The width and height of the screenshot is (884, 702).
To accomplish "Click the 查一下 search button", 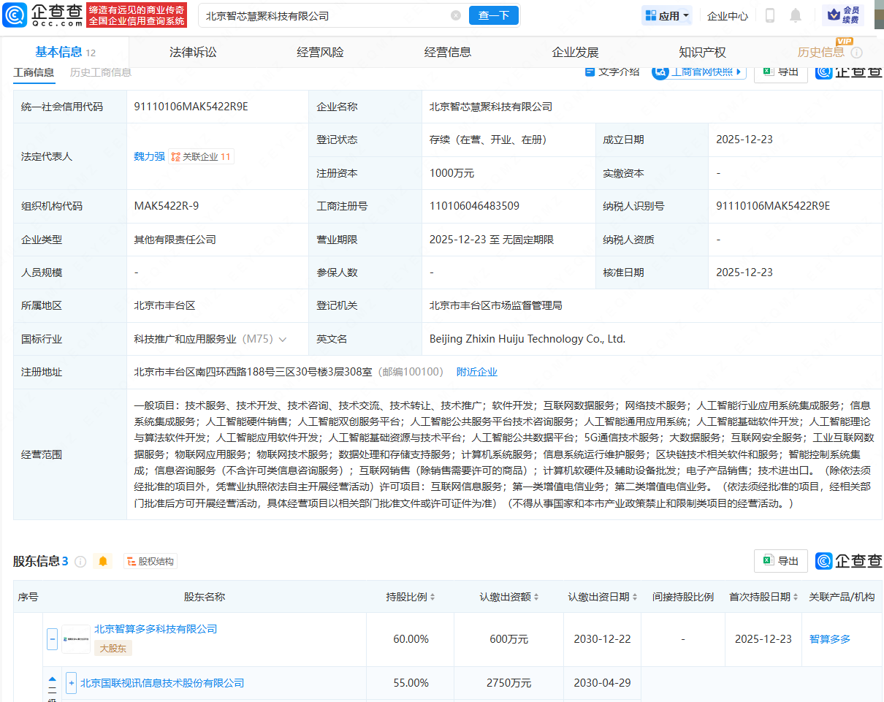I will point(493,15).
